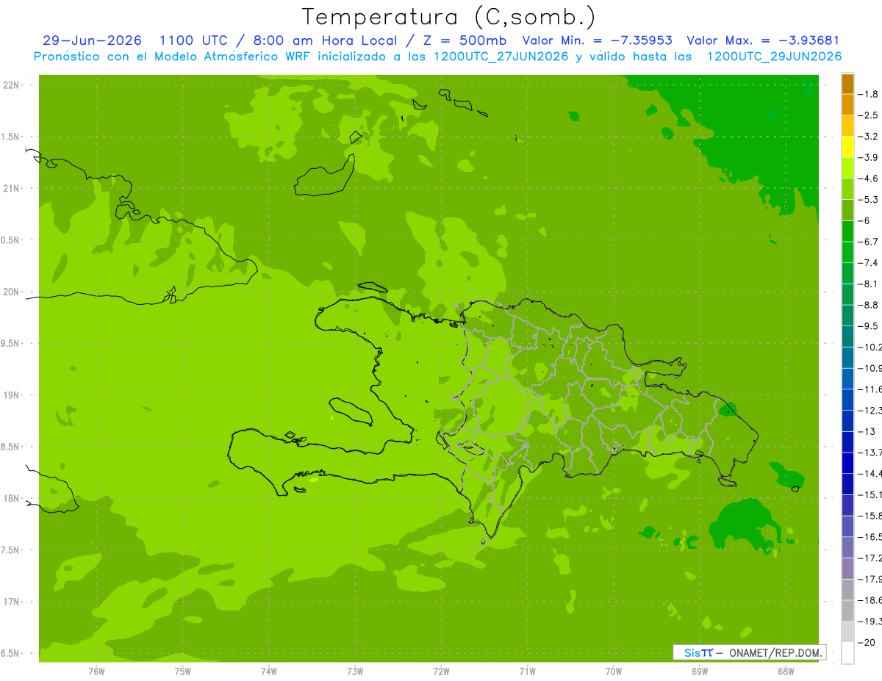Click the "74W" longitude axis label
Screen dimensions: 882x681
click(269, 671)
